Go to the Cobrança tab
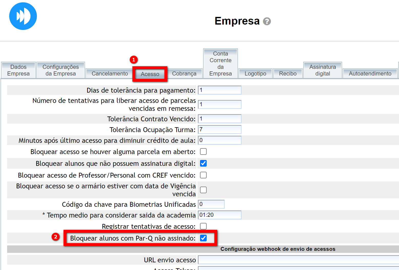The height and width of the screenshot is (270, 399). (184, 74)
